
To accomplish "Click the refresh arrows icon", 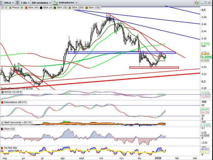I will coord(198,2).
